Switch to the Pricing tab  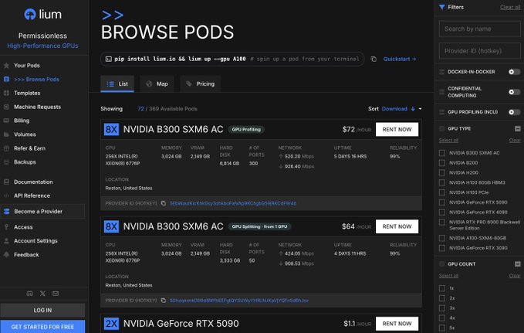200,84
